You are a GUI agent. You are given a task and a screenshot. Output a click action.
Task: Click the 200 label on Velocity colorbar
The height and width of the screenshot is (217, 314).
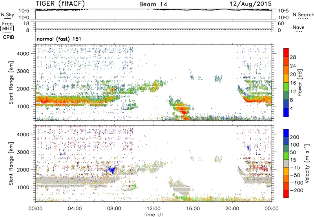click(295, 137)
